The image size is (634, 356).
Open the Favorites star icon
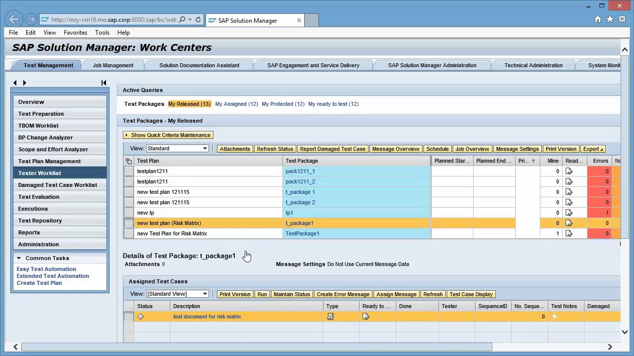(610, 19)
